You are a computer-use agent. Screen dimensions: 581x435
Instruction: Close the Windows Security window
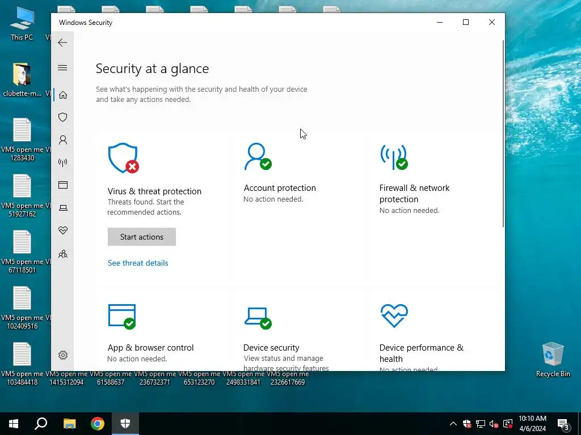(492, 22)
